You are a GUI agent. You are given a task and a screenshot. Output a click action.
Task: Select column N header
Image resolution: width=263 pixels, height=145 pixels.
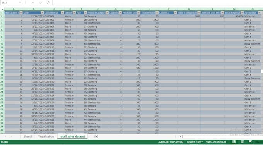click(253, 9)
